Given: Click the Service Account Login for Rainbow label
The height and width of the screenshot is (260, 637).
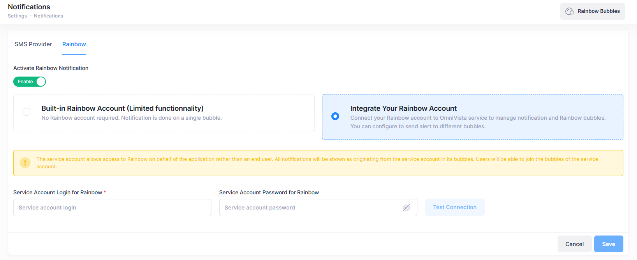Looking at the screenshot, I should click(58, 192).
